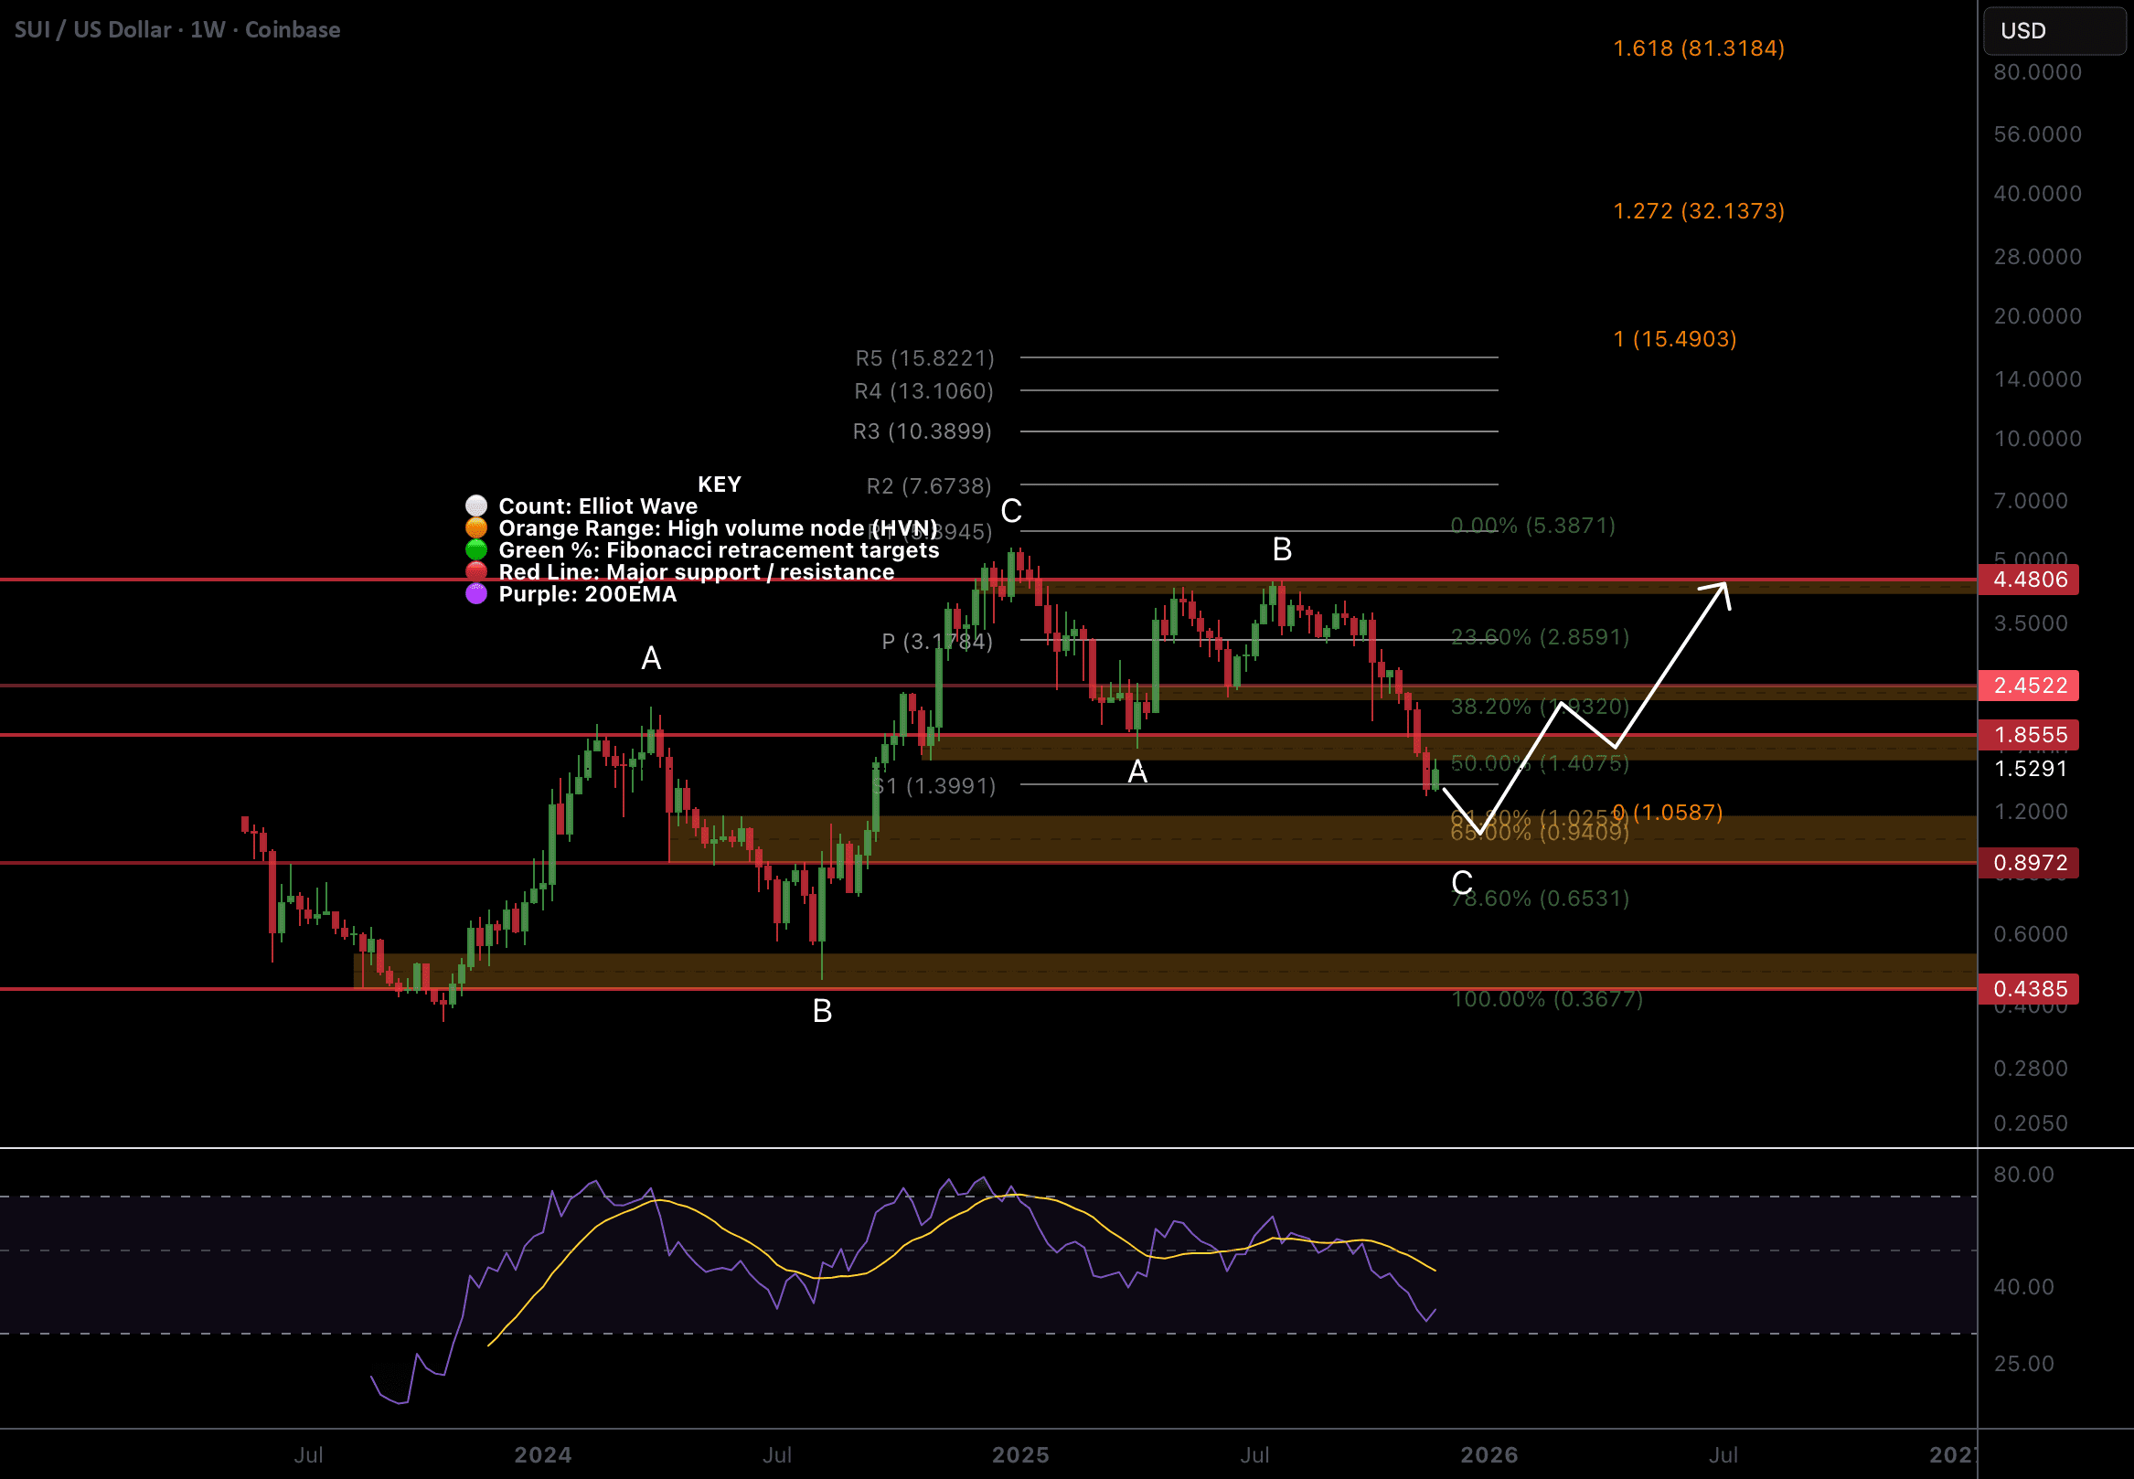This screenshot has height=1479, width=2134.
Task: Click the 2.4522 price axis label
Action: tap(2028, 686)
